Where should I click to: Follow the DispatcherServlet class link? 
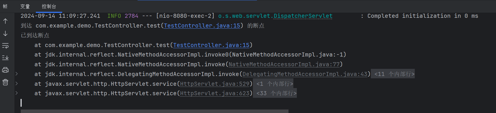[303, 16]
